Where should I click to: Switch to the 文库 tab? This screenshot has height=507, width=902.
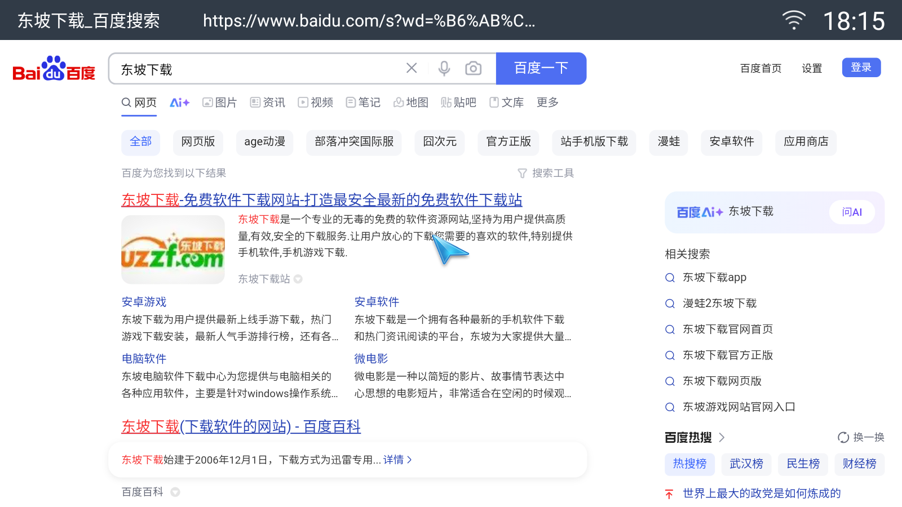click(506, 103)
